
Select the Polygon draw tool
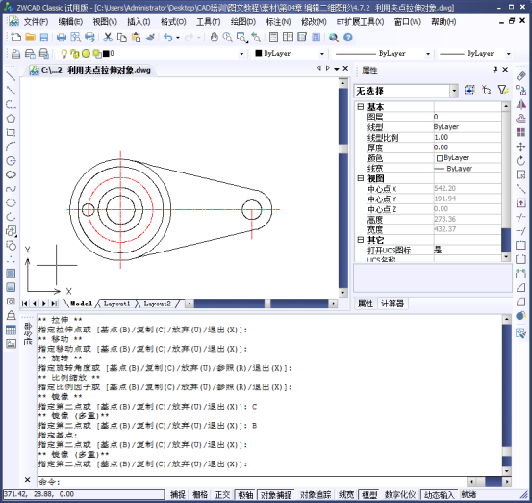[11, 119]
